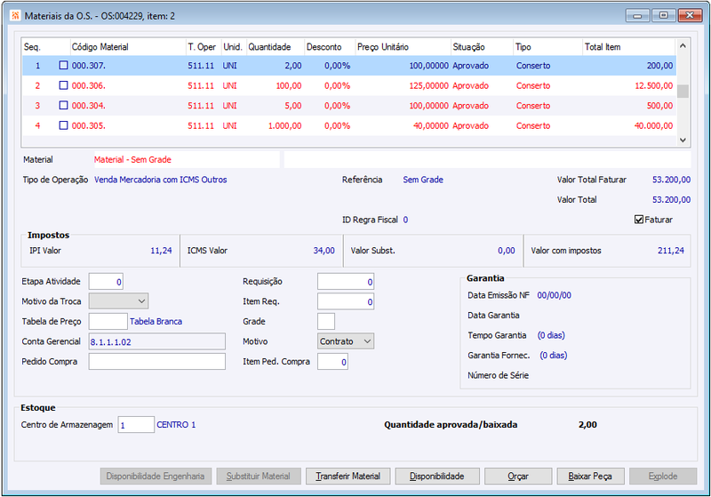Open Disponibilidade for the material
Viewport: 711px width, 497px height.
(x=436, y=477)
